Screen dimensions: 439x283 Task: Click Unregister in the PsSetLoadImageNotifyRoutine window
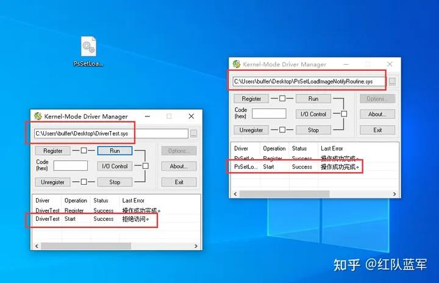pyautogui.click(x=251, y=130)
